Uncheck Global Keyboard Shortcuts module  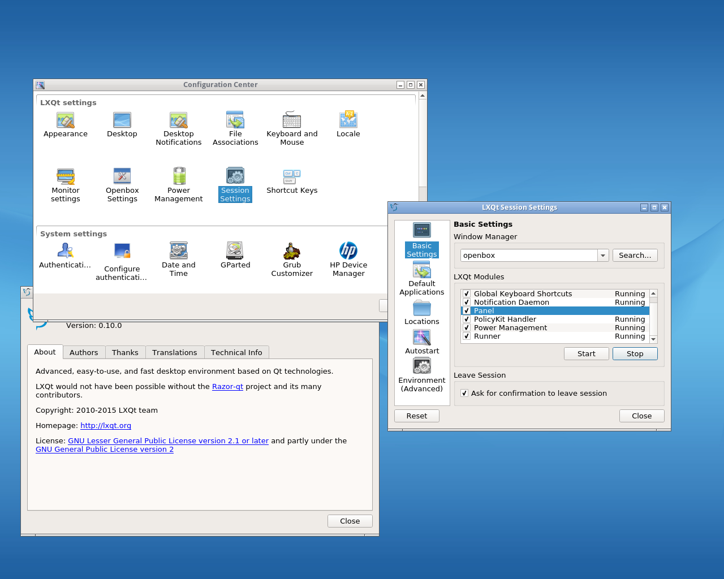coord(467,294)
